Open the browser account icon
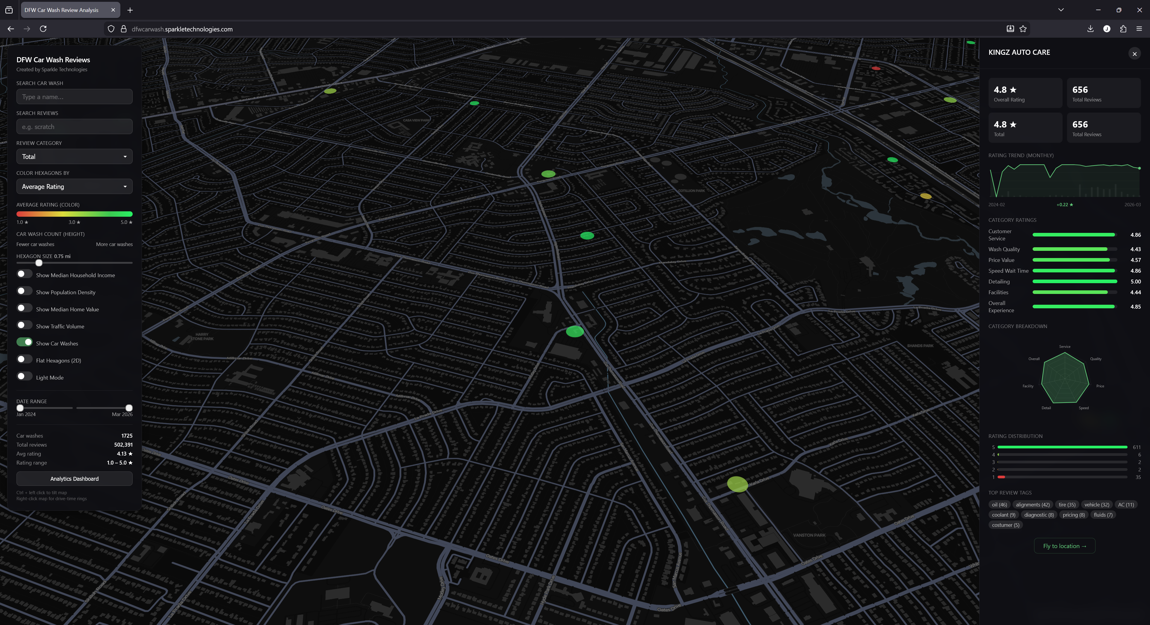Viewport: 1150px width, 625px height. pyautogui.click(x=1107, y=29)
